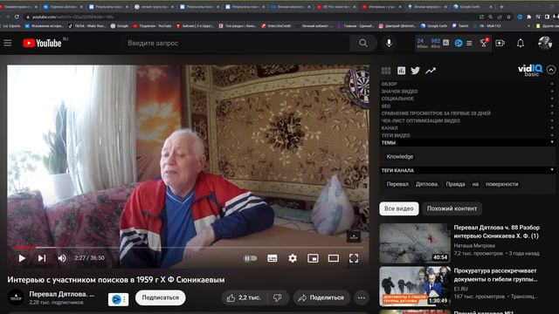Viewport: 559px width, 314px height.
Task: Open the vidIQ trending arrow icon
Action: (x=431, y=71)
